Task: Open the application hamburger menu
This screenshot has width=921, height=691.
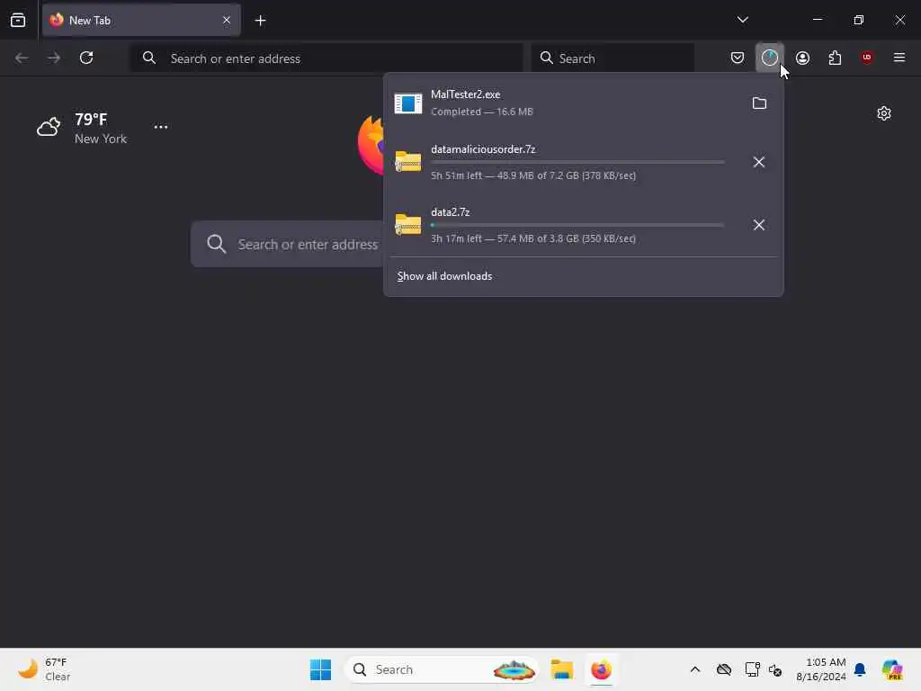Action: pyautogui.click(x=899, y=58)
